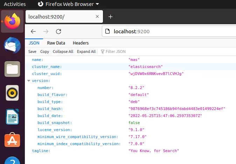Select the build_flavor key

click(x=53, y=95)
